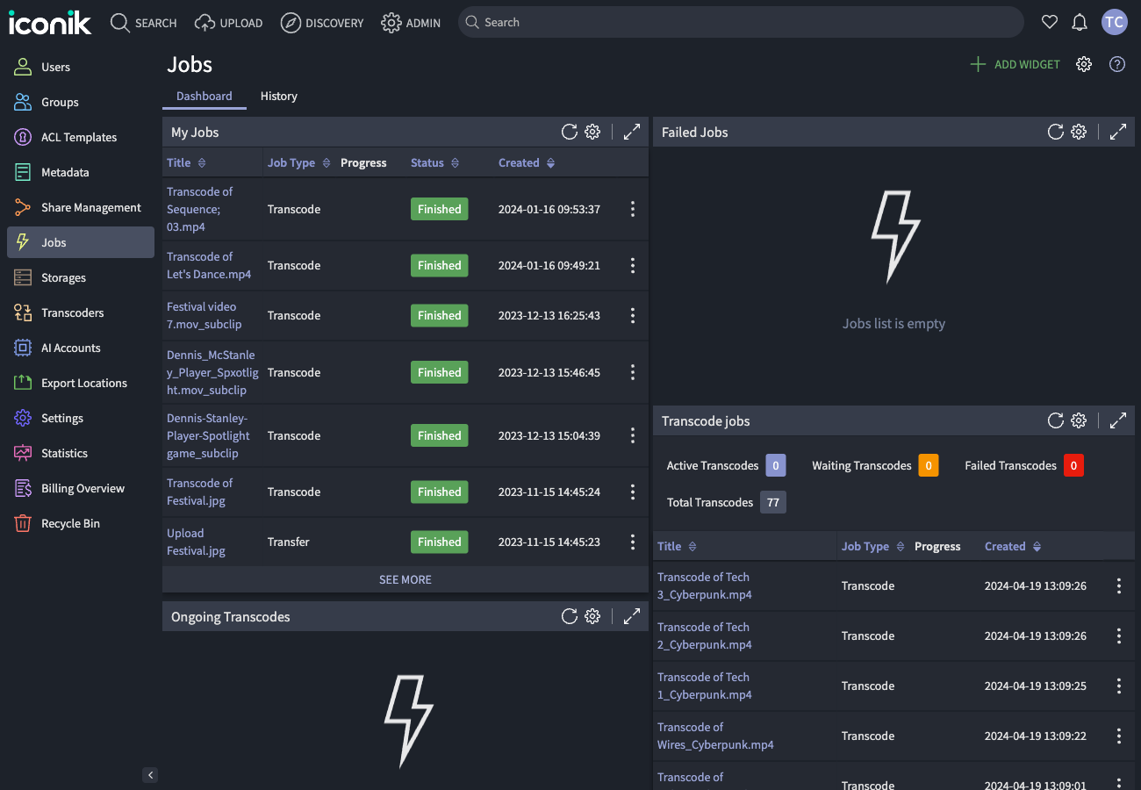Open the Transcode of Festival.jpg job link
Screen dimensions: 1141x790
coord(199,492)
